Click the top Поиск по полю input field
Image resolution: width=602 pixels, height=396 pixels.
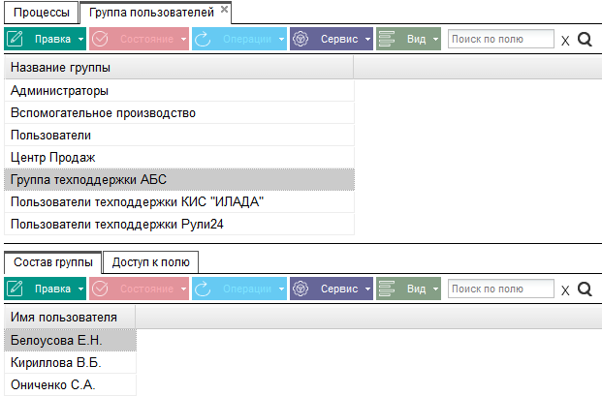click(x=500, y=39)
